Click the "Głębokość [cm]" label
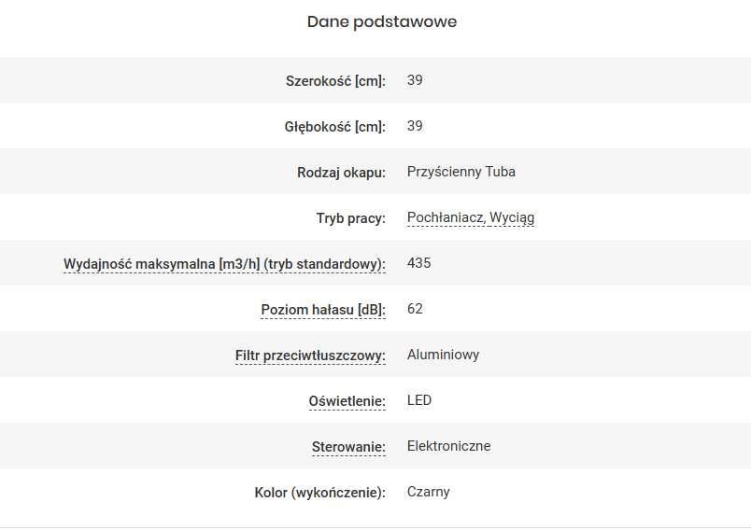This screenshot has height=530, width=751. [x=334, y=127]
